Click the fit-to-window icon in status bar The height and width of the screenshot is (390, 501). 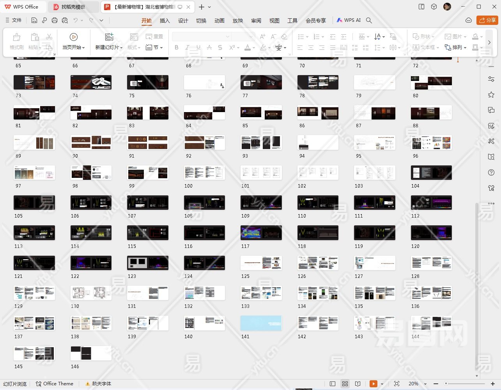pyautogui.click(x=397, y=384)
